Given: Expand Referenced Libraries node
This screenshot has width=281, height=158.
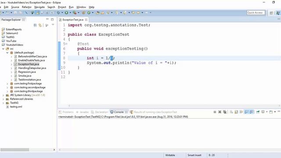Looking at the screenshot, I should tap(3, 99).
